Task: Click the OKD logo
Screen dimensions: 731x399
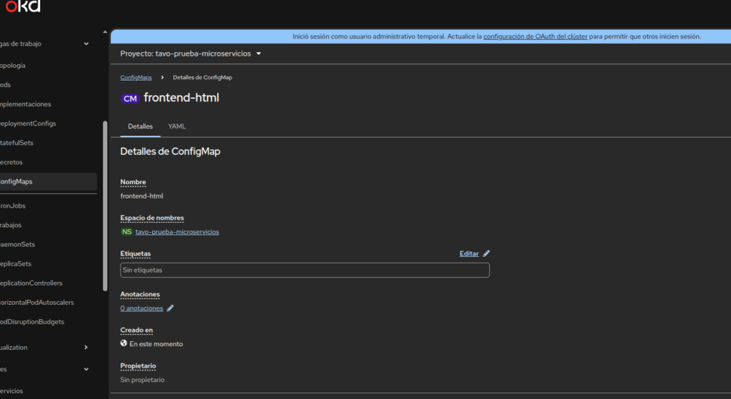Action: (23, 6)
